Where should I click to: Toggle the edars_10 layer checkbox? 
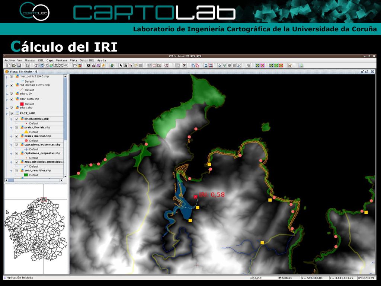click(12, 94)
